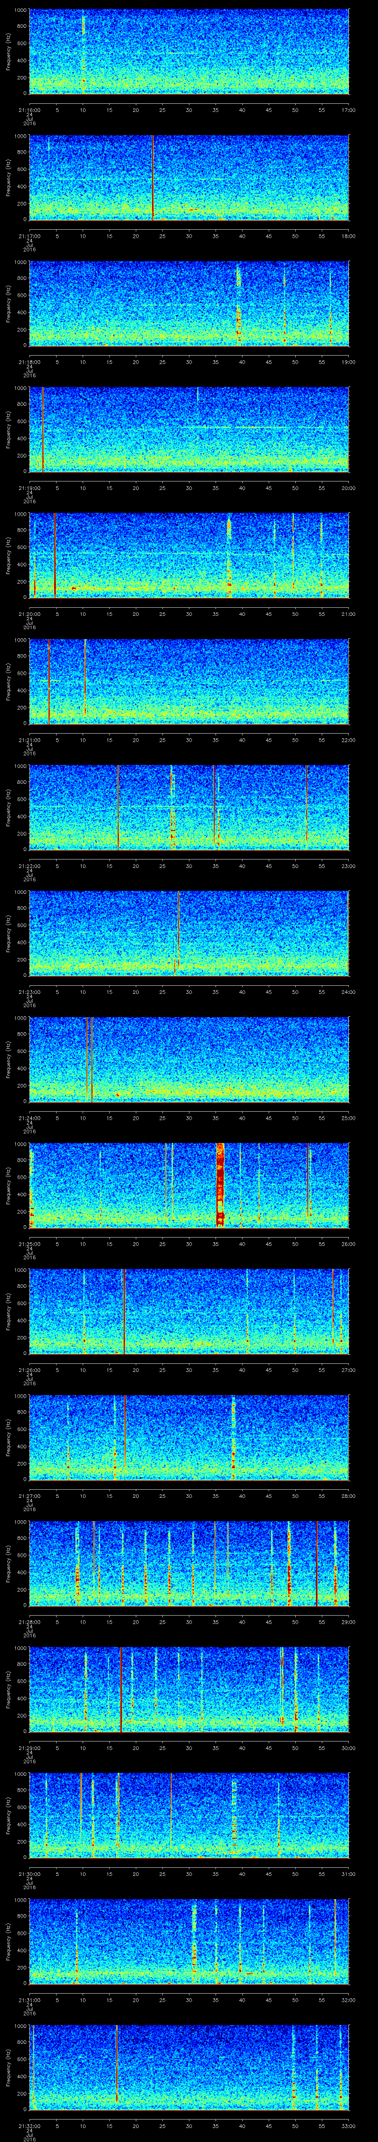Click the spectrogram panel starting at 21:31:00

click(189, 1942)
